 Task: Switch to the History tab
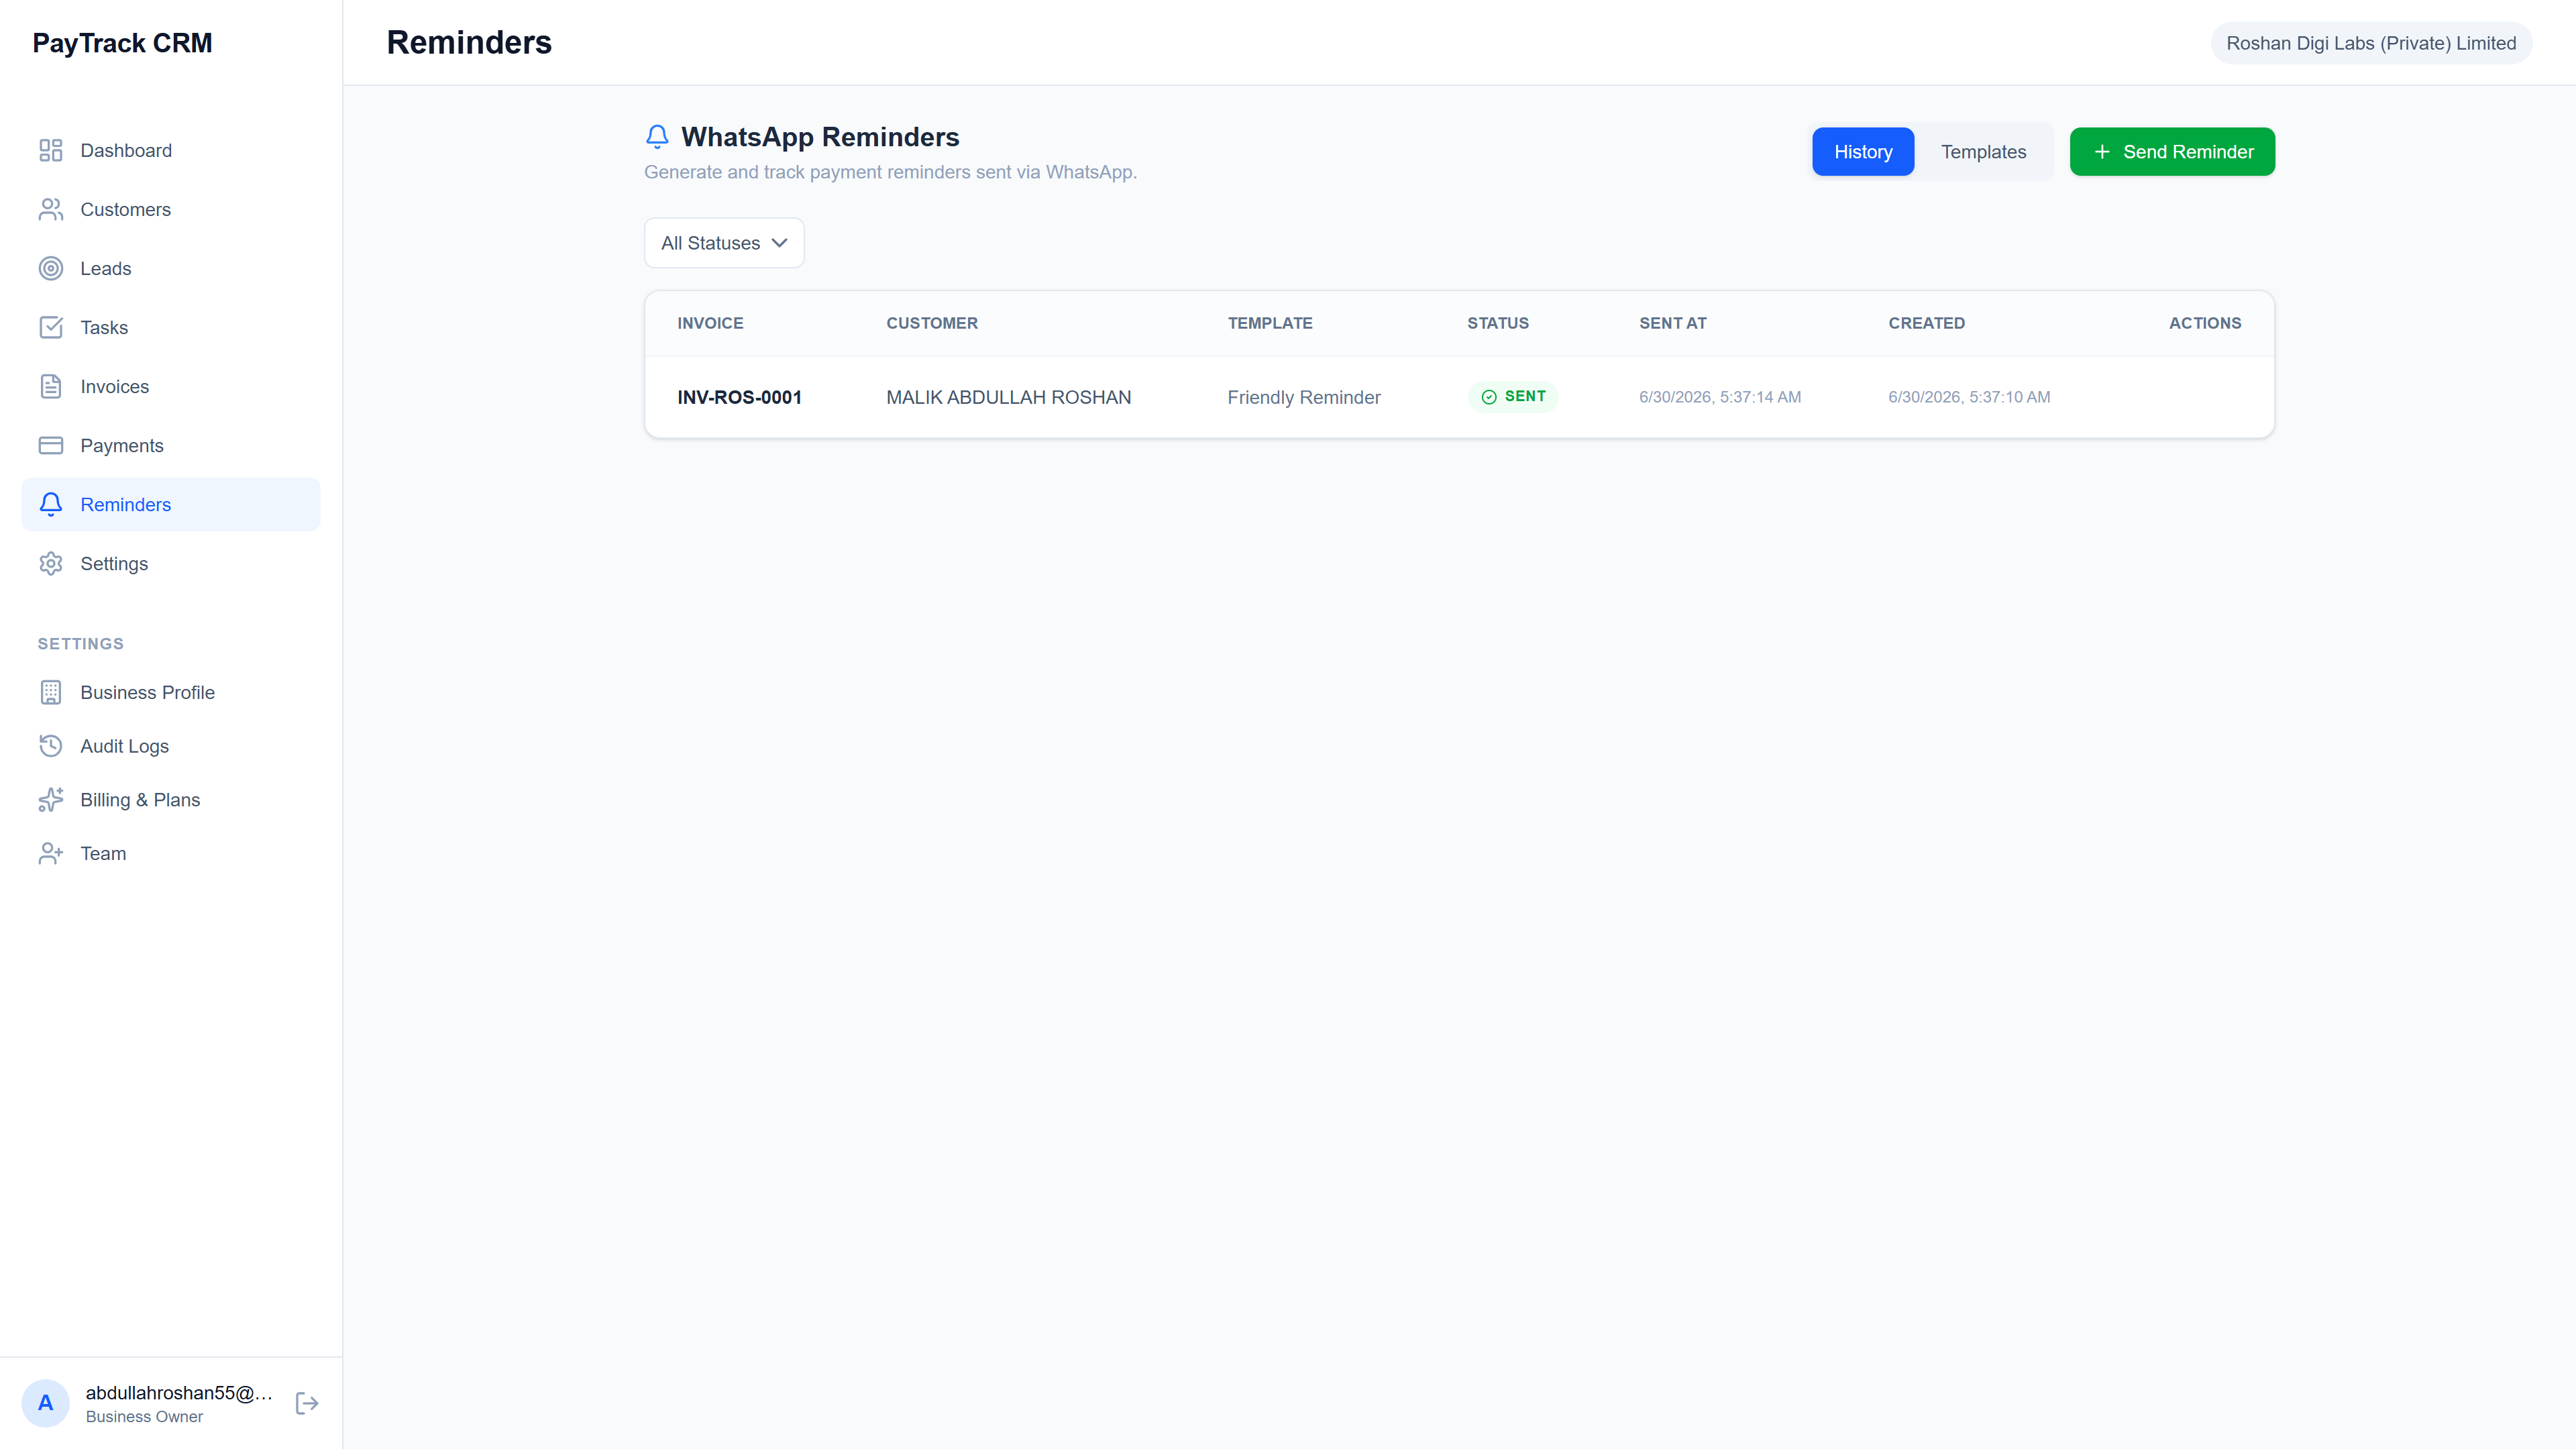click(1863, 152)
